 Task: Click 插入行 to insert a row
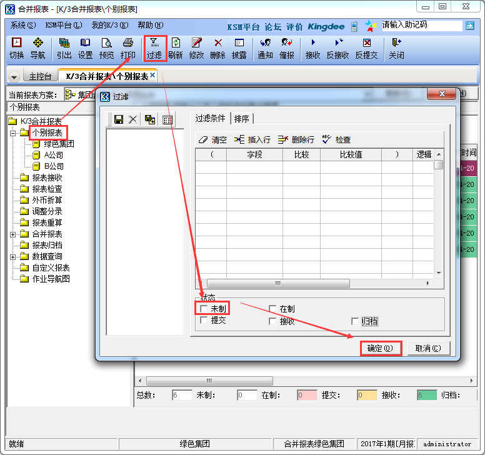[x=252, y=139]
